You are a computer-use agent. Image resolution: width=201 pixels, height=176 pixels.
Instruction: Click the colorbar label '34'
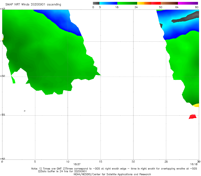(136, 7)
